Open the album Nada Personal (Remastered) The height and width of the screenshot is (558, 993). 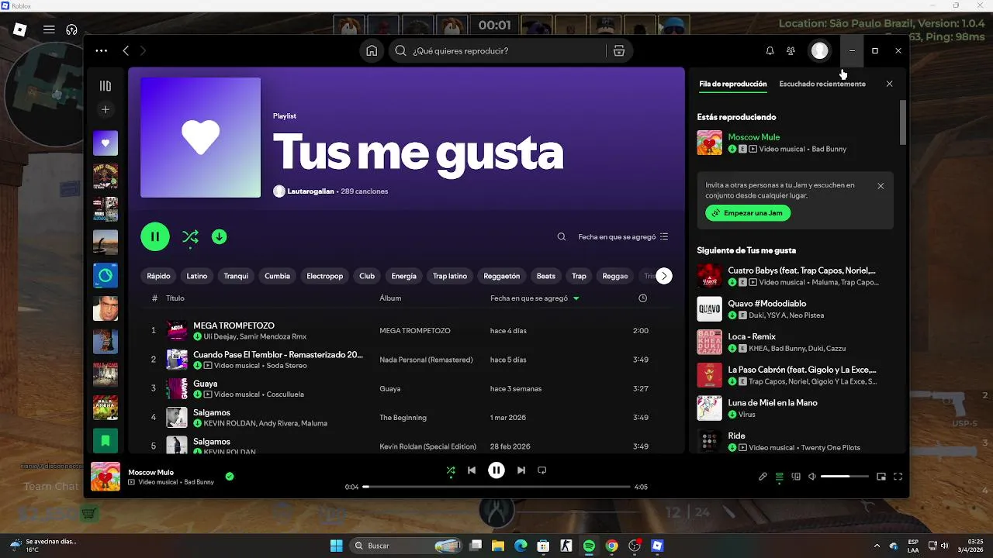tap(426, 360)
